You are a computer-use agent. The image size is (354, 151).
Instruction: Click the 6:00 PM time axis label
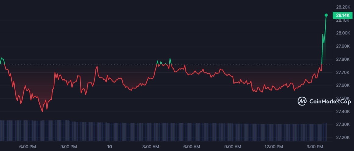click(27, 147)
